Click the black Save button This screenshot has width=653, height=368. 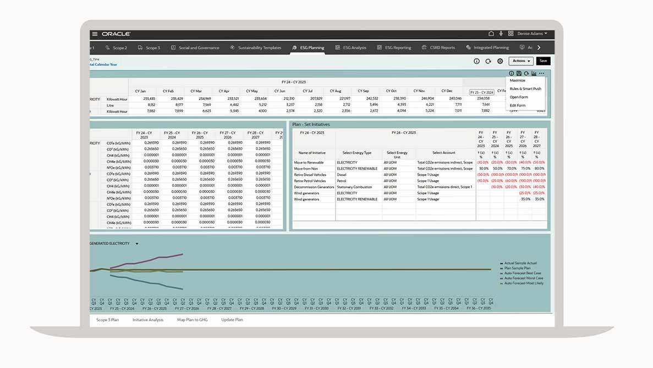click(543, 61)
